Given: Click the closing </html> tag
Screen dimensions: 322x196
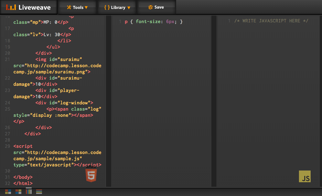Looking at the screenshot, I should 23,184.
